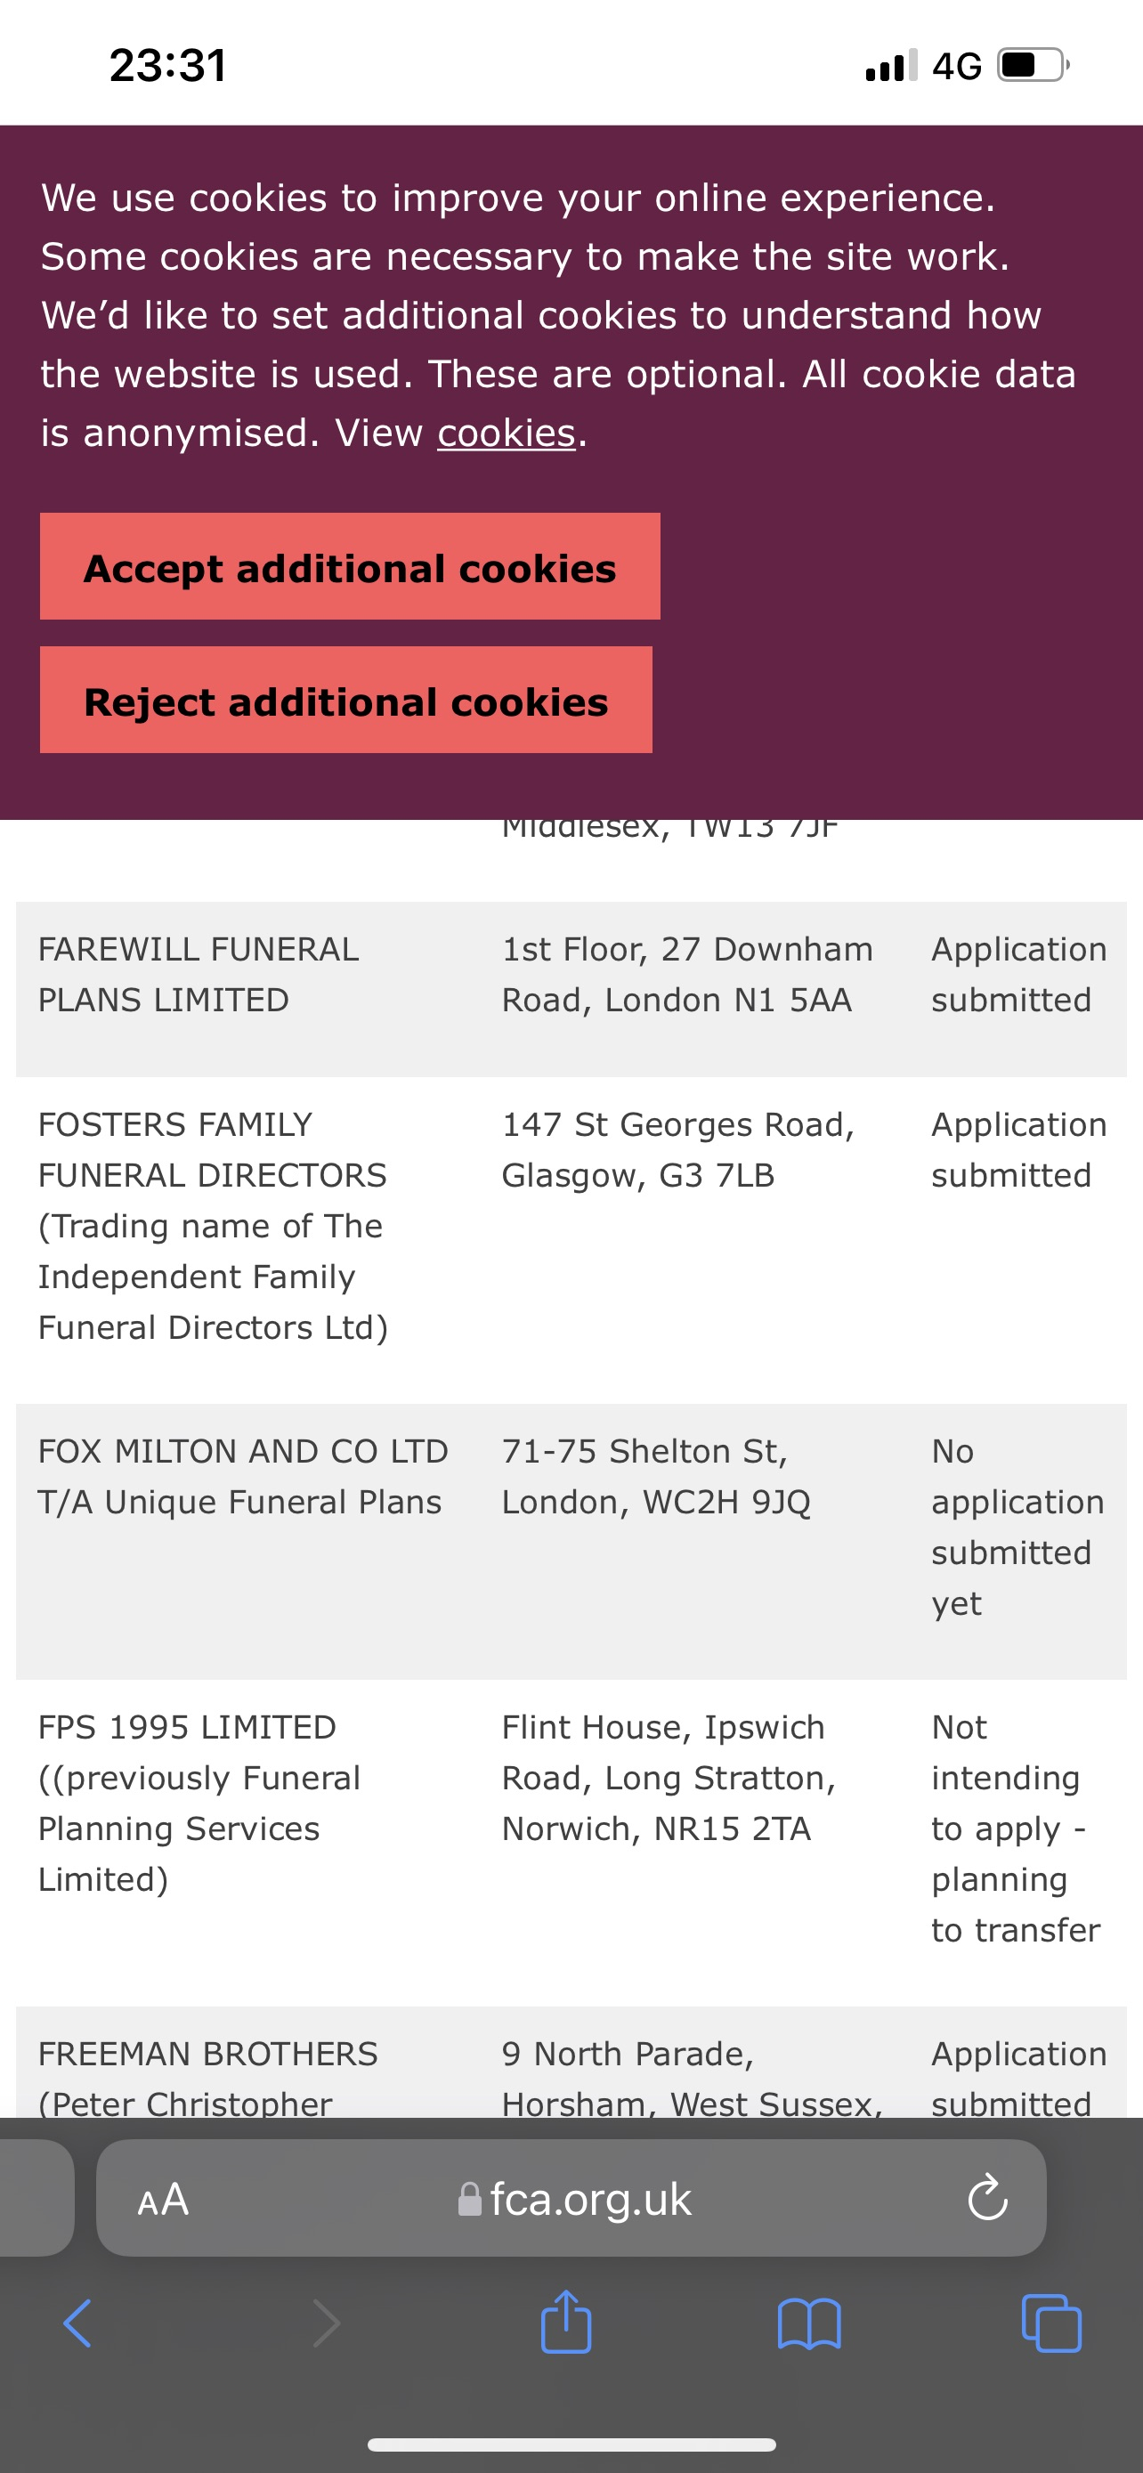
Task: Show open tabs overview icon
Action: [x=1052, y=2323]
